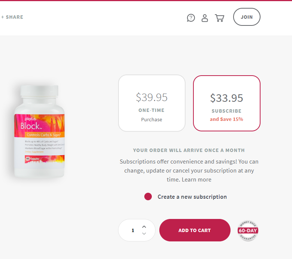Click the order will arrive once a month heading

[x=189, y=150]
